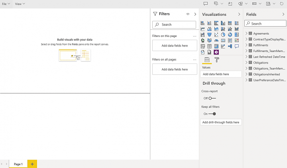Screen dimensions: 287x168
Task: Open the Format paint roller tab
Action: 216,60
